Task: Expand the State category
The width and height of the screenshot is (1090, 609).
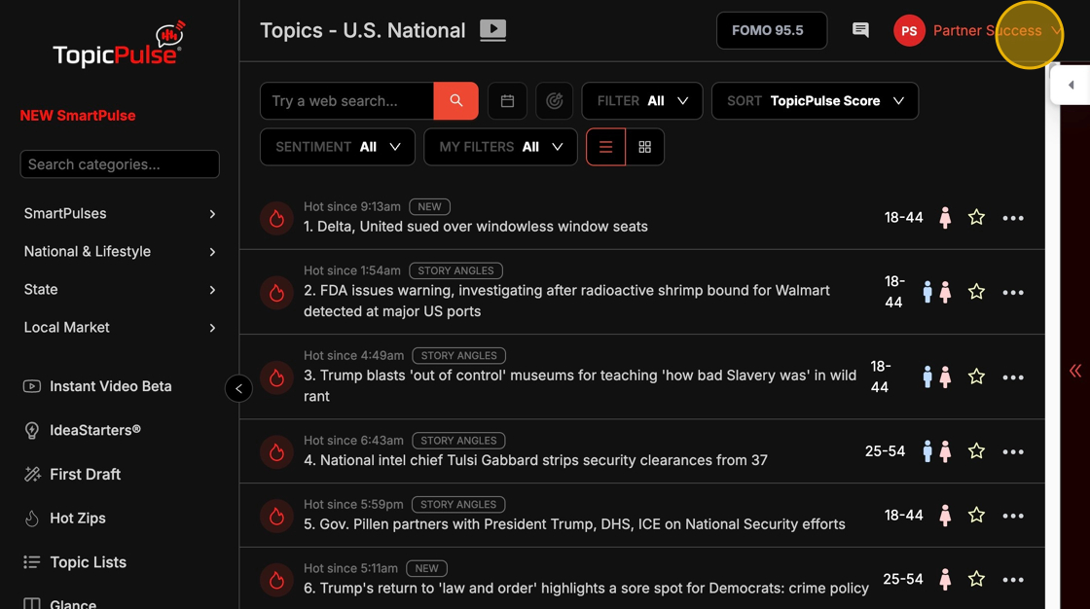Action: (120, 289)
